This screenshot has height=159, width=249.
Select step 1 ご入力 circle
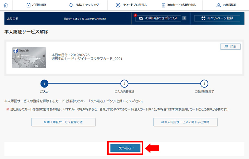[x=45, y=84]
